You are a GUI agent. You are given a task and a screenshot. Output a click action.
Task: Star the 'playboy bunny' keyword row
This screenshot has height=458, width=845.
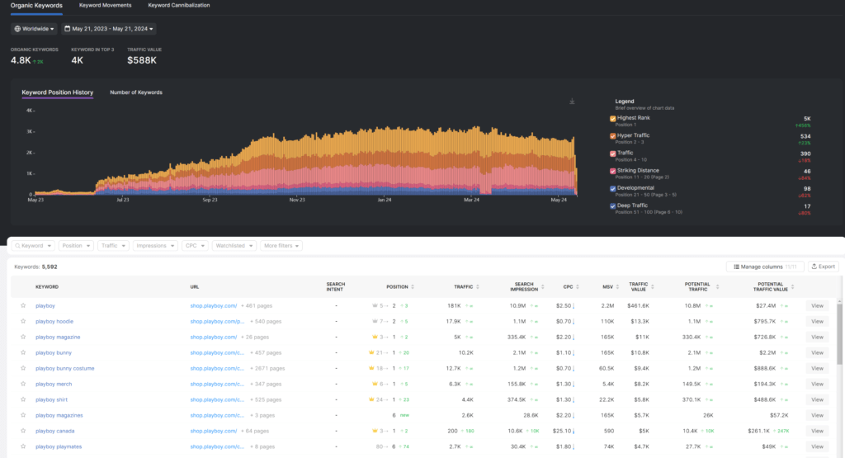click(x=23, y=352)
